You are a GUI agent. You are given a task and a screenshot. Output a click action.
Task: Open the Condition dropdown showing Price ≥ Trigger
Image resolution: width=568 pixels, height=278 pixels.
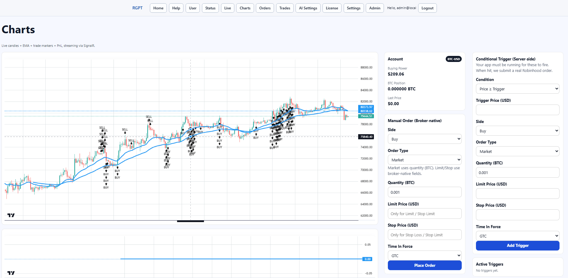tap(517, 89)
